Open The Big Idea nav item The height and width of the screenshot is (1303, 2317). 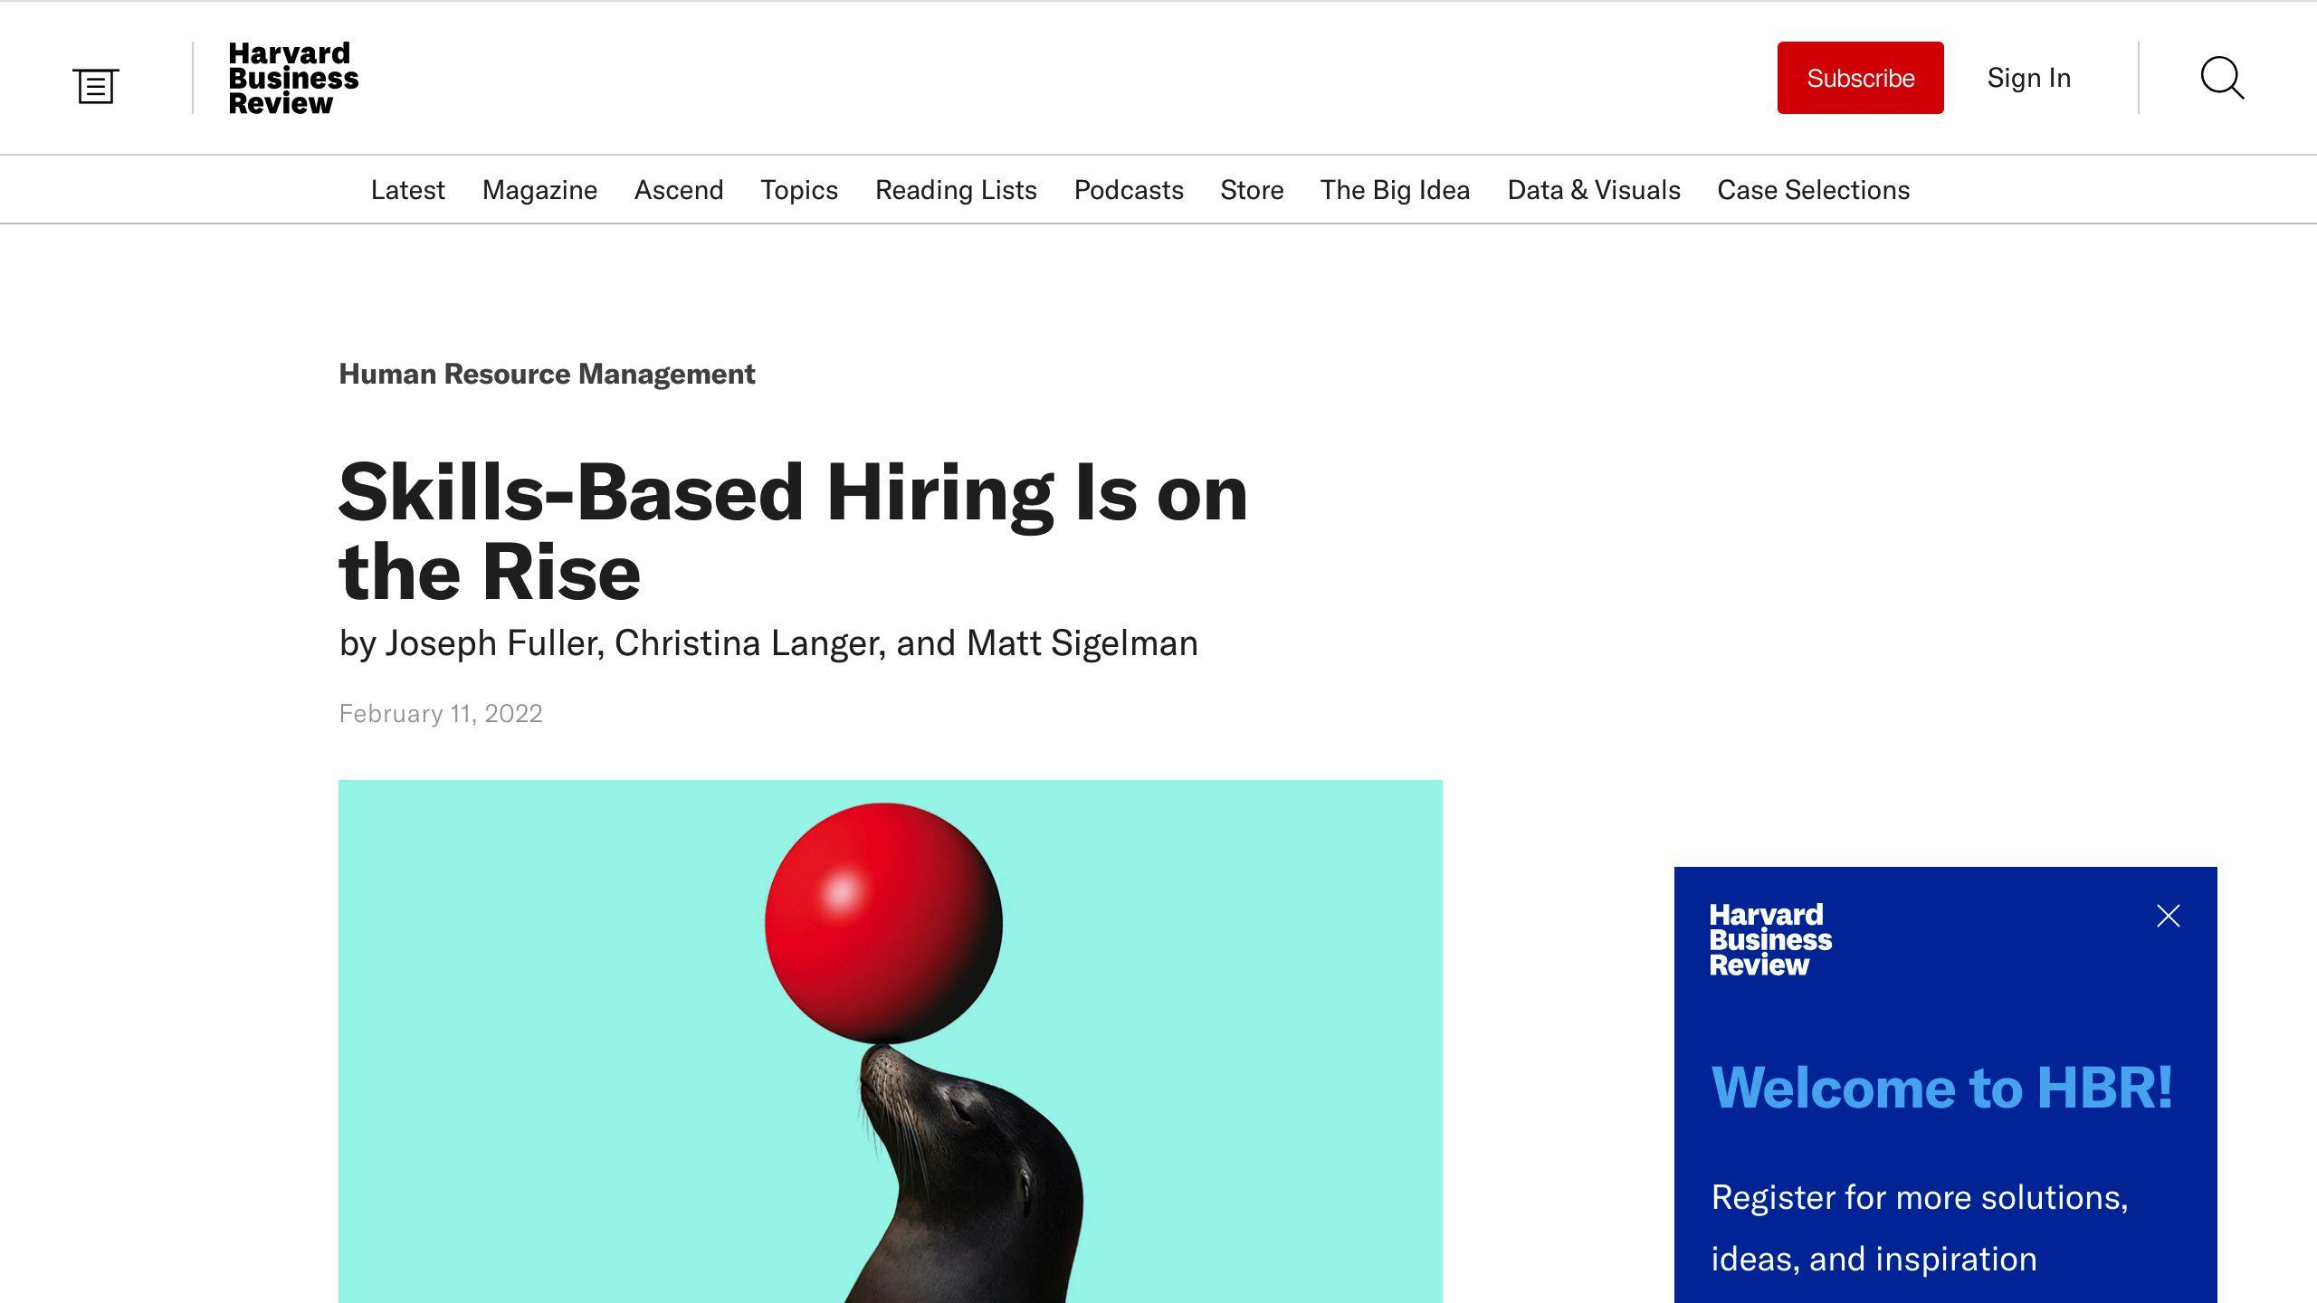1395,190
